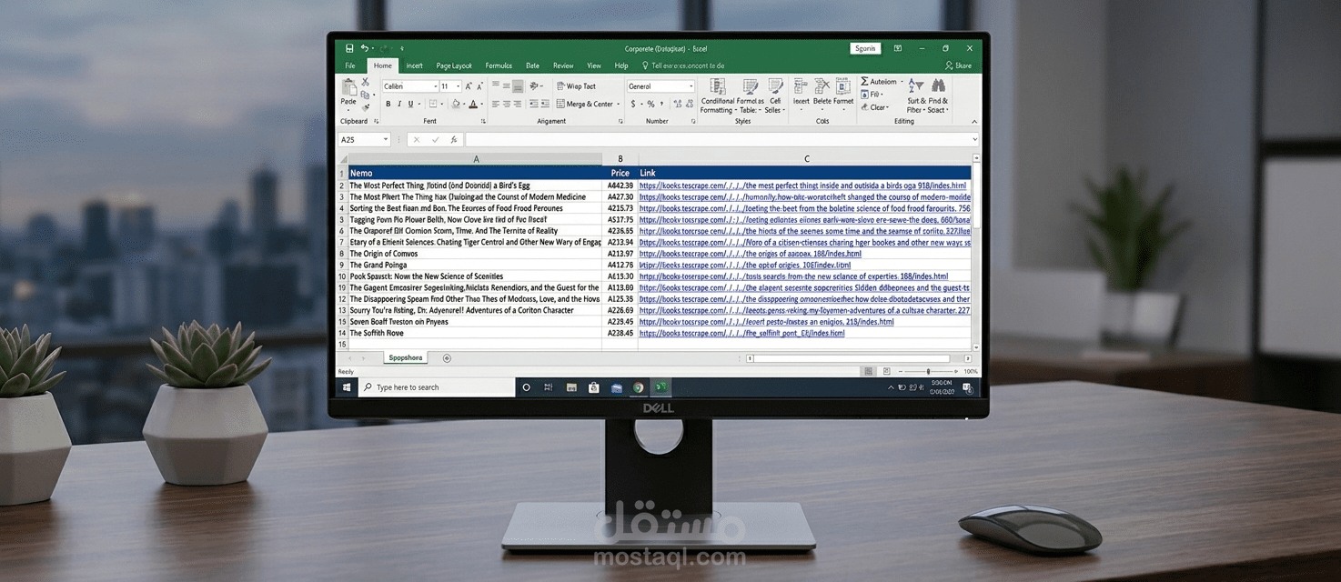This screenshot has width=1341, height=582.
Task: Click the Borders icon
Action: click(433, 104)
